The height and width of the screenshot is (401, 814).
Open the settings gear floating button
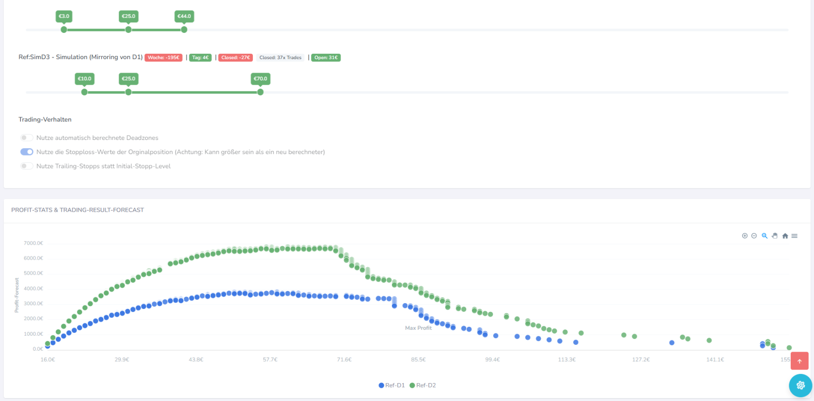tap(800, 386)
